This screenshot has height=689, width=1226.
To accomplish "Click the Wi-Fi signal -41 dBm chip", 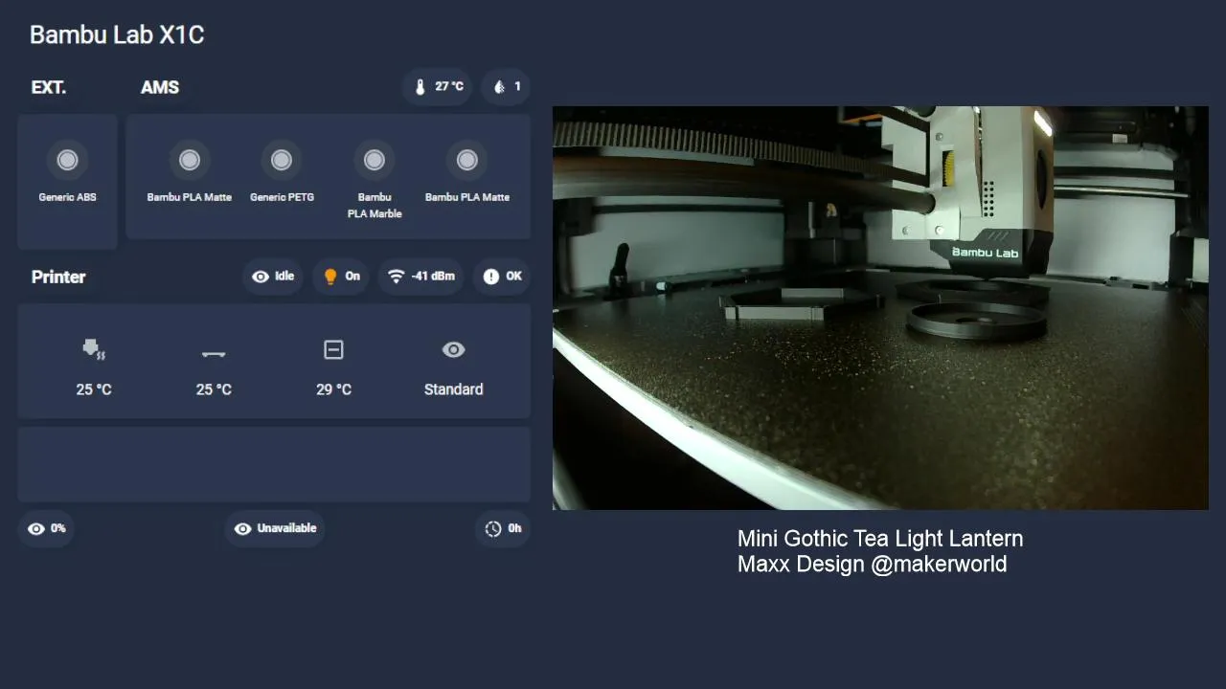I will tap(421, 277).
